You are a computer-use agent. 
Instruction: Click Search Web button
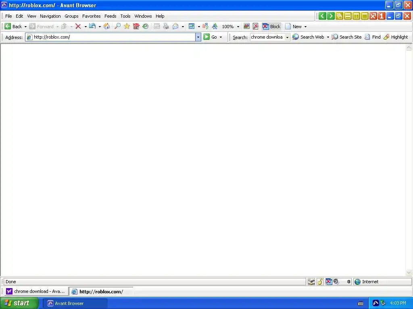click(x=309, y=37)
